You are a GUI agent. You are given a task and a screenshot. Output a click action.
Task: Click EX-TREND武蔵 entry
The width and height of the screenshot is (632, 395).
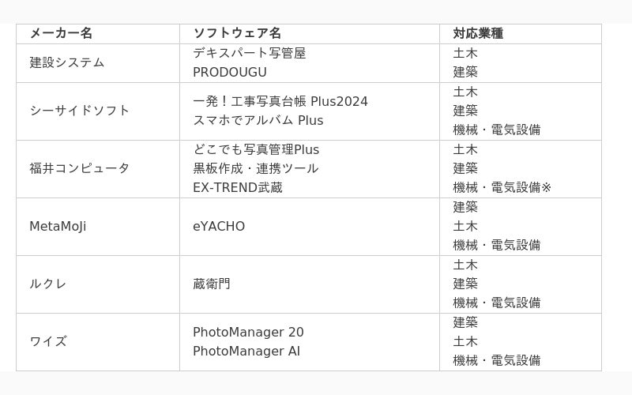tap(238, 187)
